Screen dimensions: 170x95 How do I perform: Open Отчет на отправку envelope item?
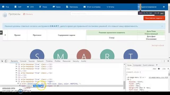tap(92, 7)
